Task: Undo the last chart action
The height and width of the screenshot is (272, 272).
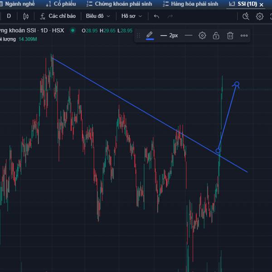Action: pyautogui.click(x=156, y=16)
